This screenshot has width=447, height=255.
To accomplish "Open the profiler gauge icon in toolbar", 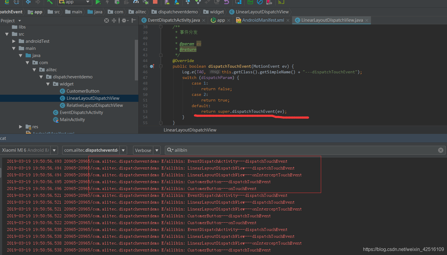I will (136, 2).
